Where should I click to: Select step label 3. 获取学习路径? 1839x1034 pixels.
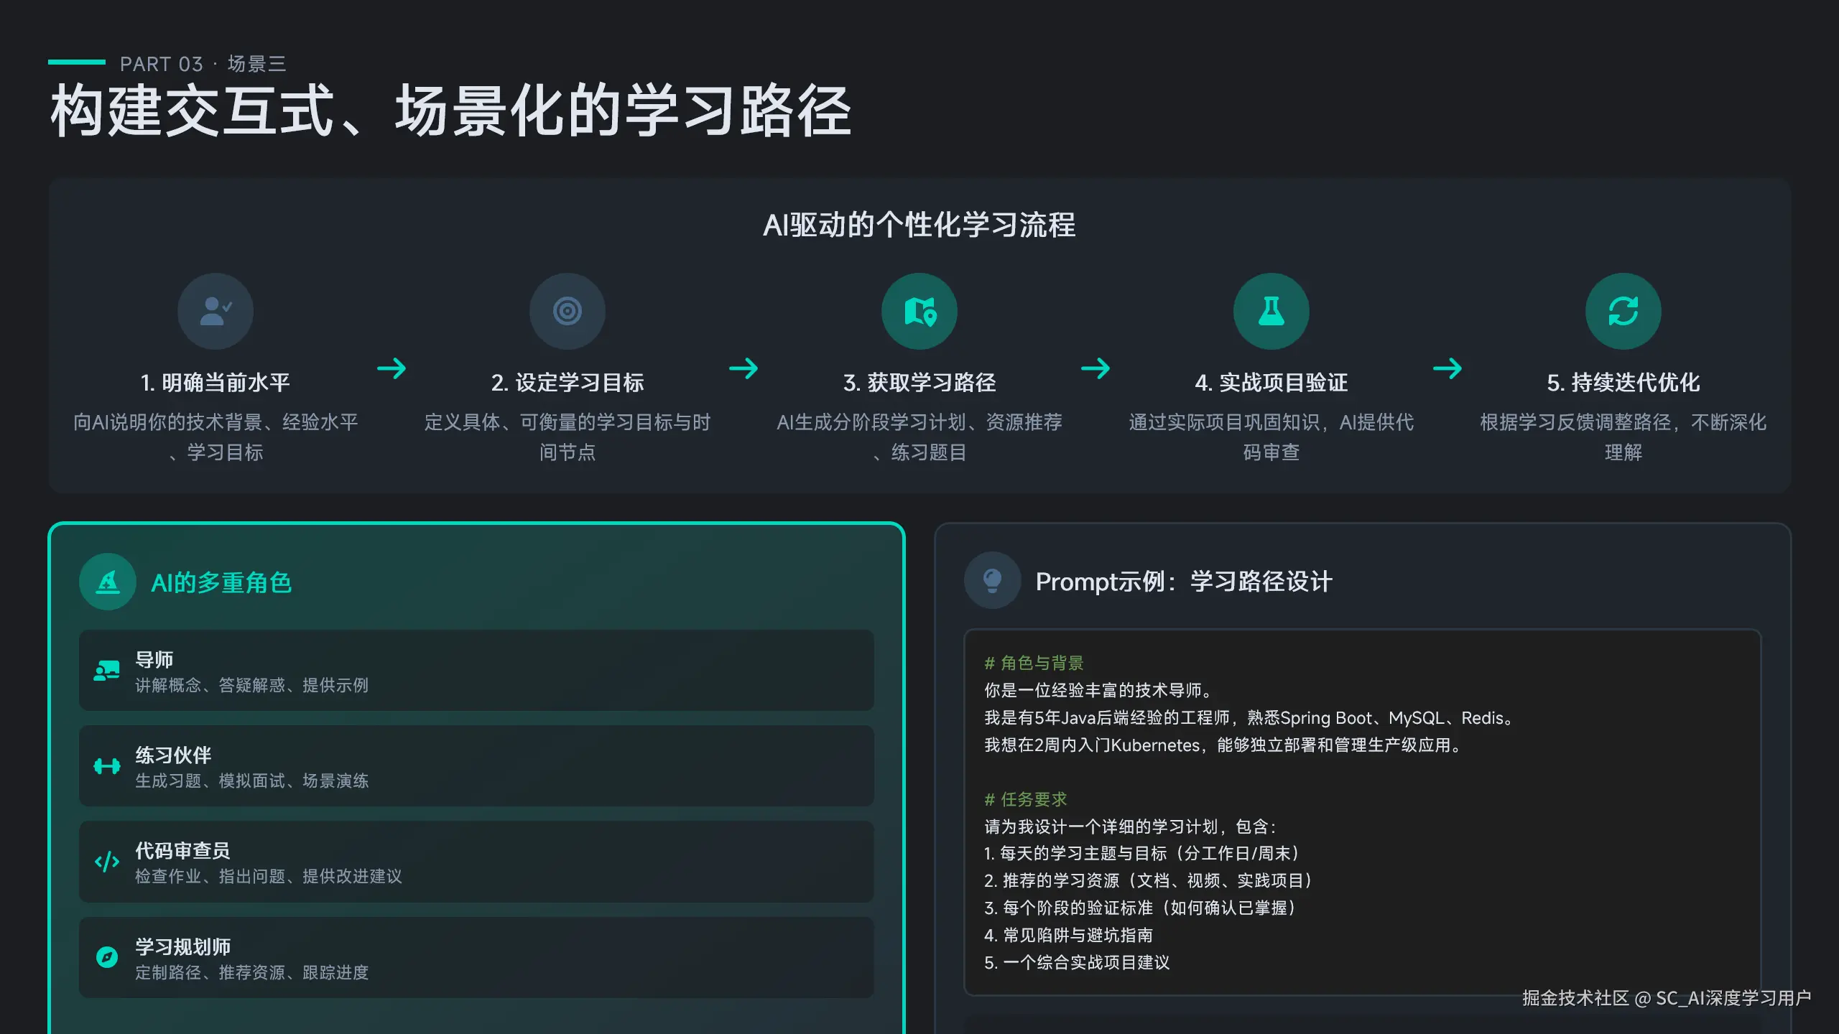pyautogui.click(x=919, y=382)
